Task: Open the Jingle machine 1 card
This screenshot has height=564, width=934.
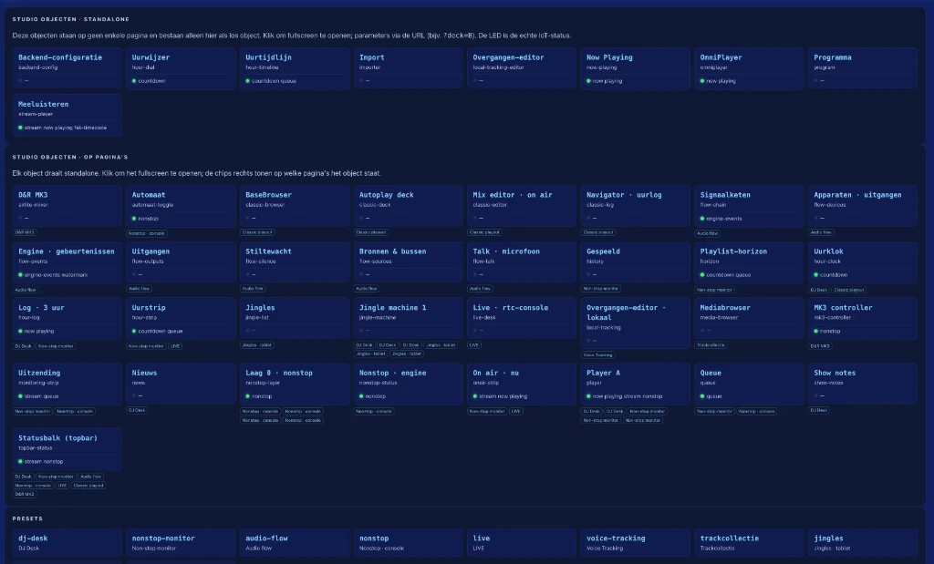Action: point(408,319)
